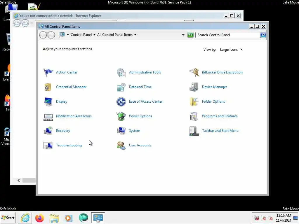Click the Credential Manager safe icon

click(48, 87)
